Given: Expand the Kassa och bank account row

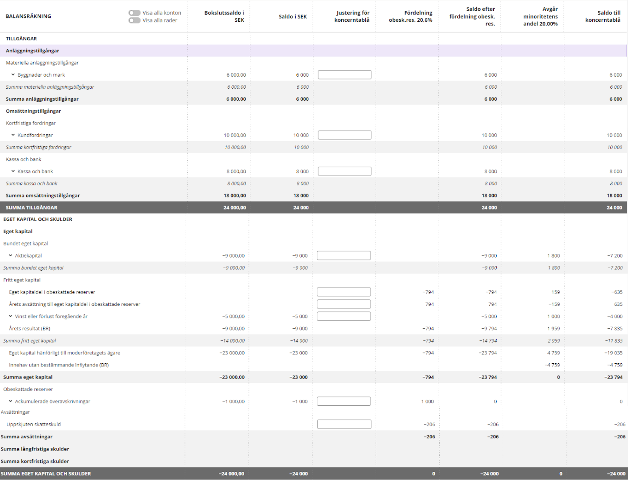Looking at the screenshot, I should pos(13,171).
